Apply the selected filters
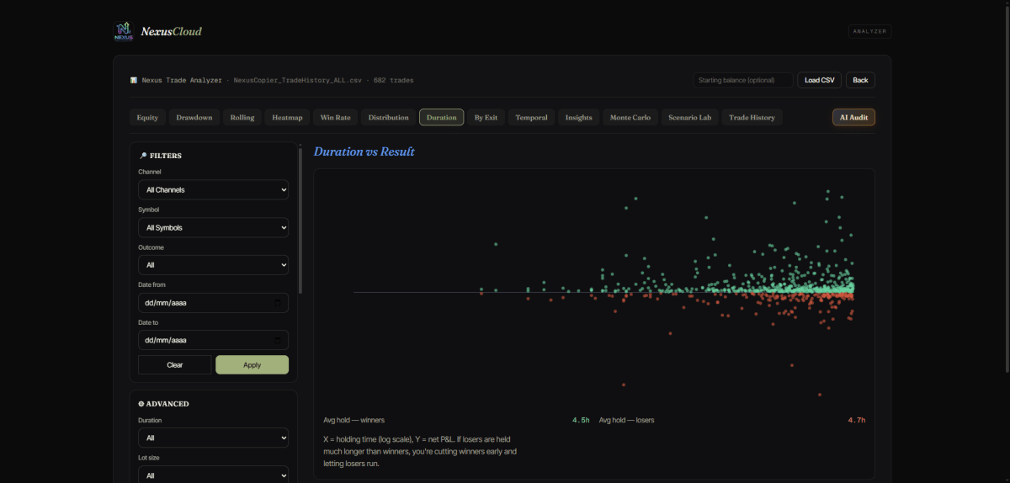The height and width of the screenshot is (483, 1010). coord(252,364)
